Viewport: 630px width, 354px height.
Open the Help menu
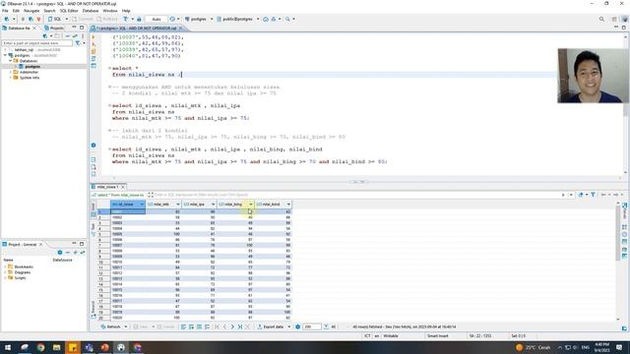(126, 11)
